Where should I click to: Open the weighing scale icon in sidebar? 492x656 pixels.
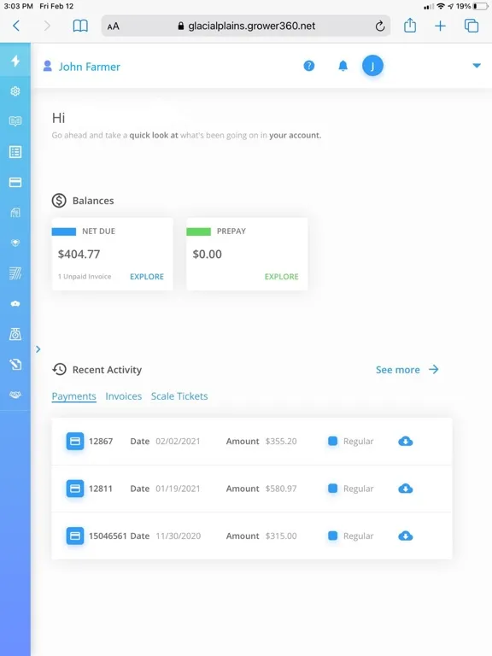(x=15, y=334)
